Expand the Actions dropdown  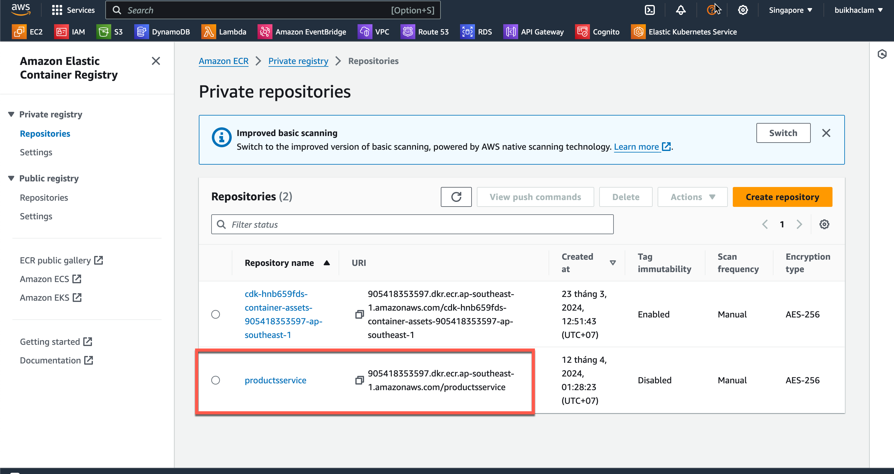692,197
